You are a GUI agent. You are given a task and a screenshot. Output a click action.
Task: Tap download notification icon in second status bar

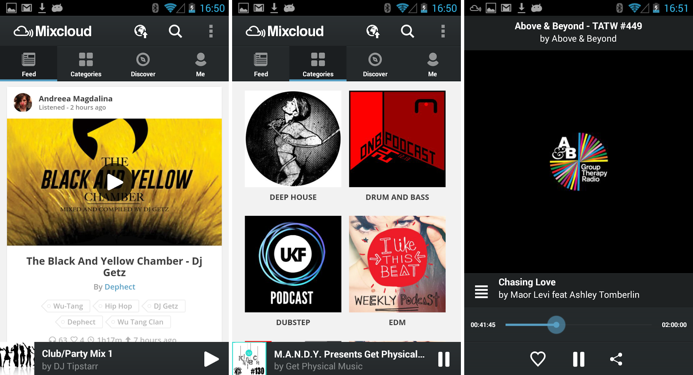(x=274, y=8)
